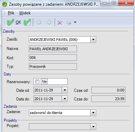The image size is (135, 132).
Task: Click the Nazwa field PAWEŁ ANDRZEJEWSKI
Action: point(53,49)
